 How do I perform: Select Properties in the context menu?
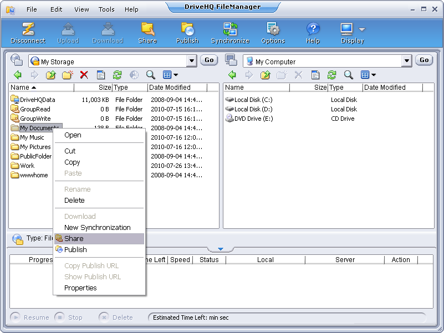[80, 288]
